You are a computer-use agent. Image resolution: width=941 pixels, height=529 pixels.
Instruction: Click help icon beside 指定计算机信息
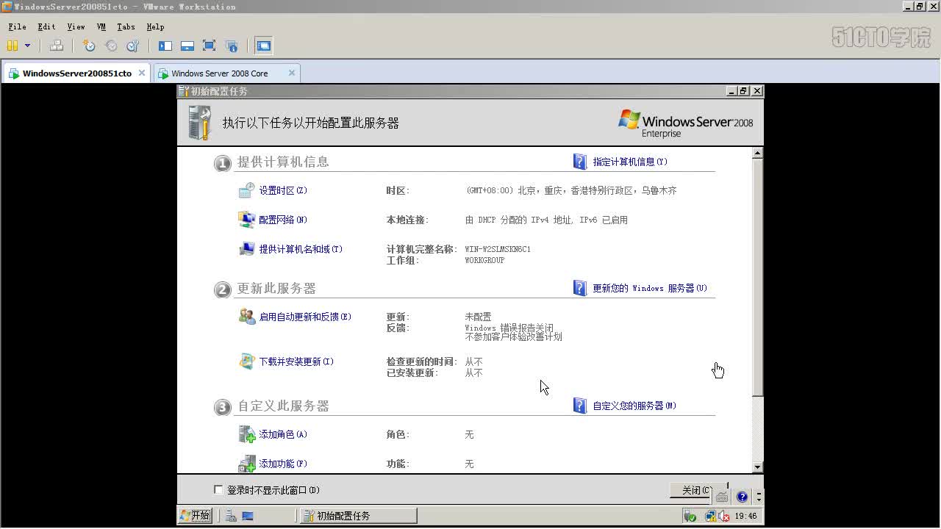[x=580, y=162]
